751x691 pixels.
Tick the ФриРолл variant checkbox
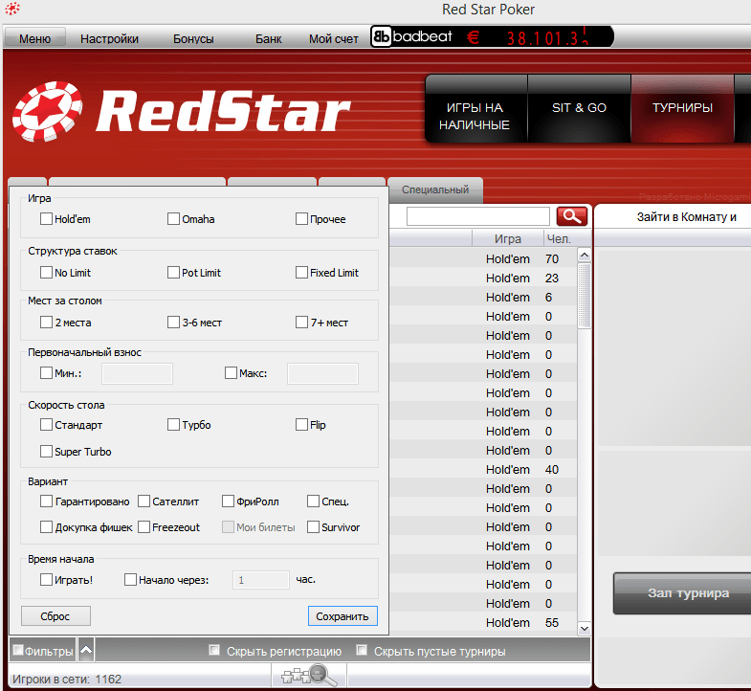point(228,502)
